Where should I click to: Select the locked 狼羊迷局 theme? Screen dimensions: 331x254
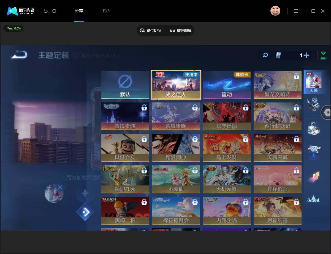tap(227, 116)
